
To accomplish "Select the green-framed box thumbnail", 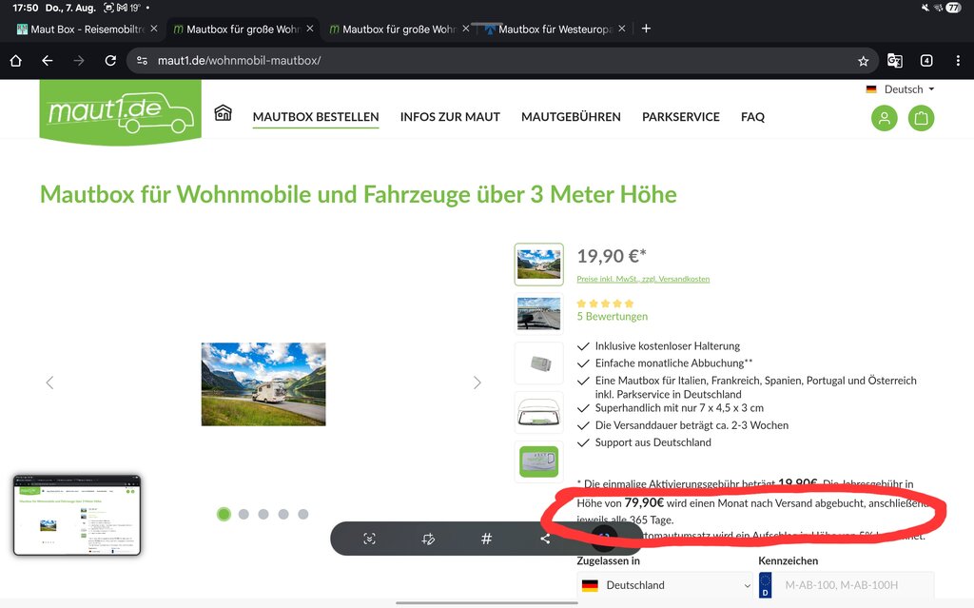I will coord(538,461).
